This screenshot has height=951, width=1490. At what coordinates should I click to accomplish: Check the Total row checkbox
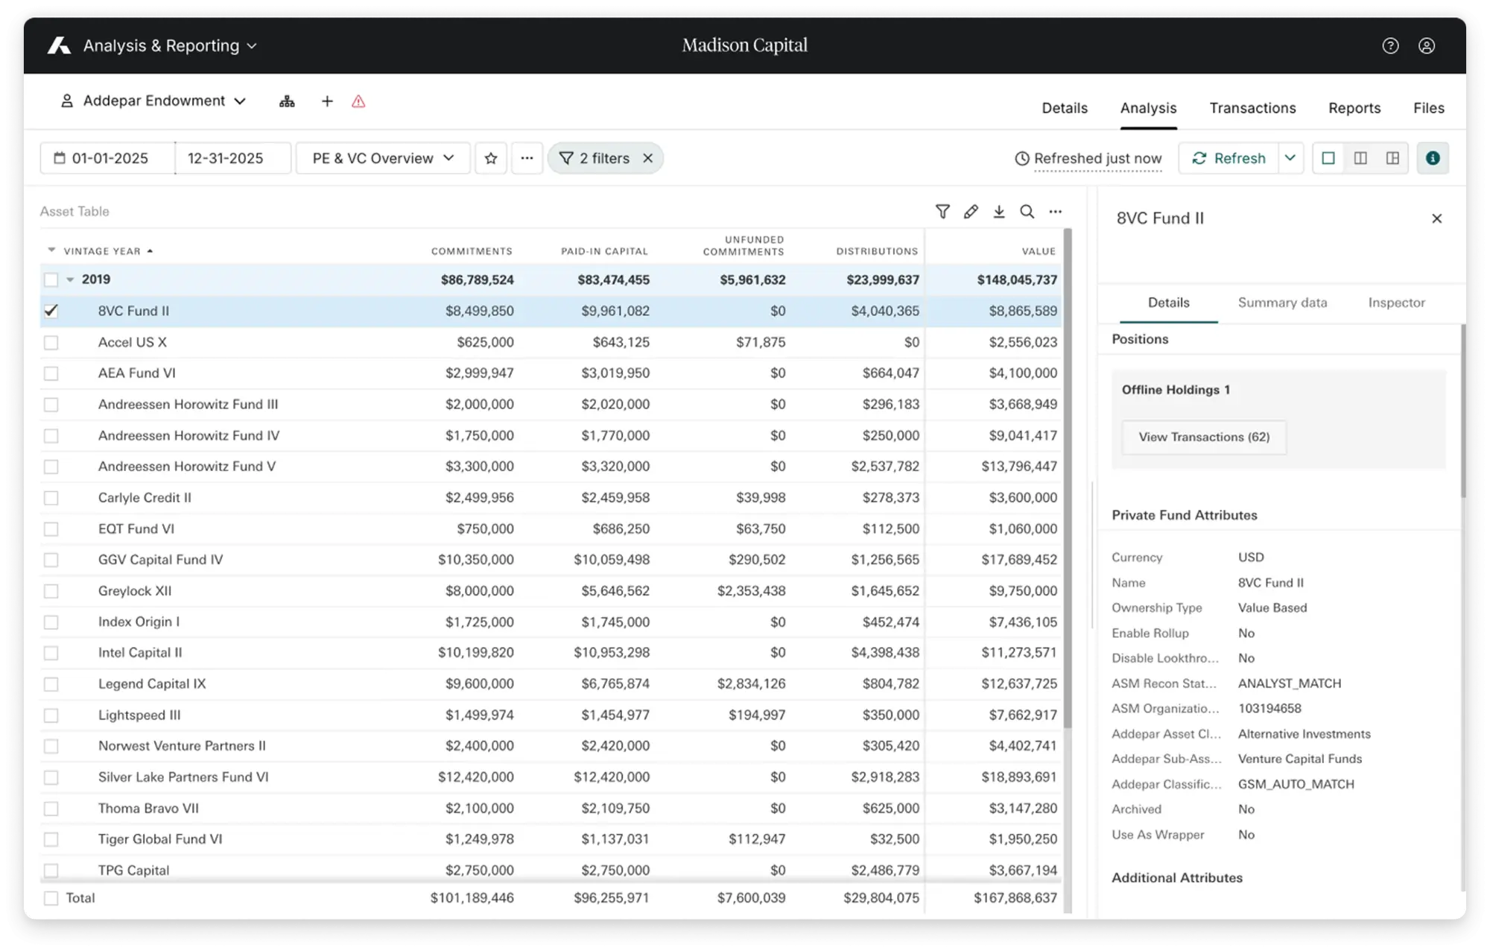51,898
